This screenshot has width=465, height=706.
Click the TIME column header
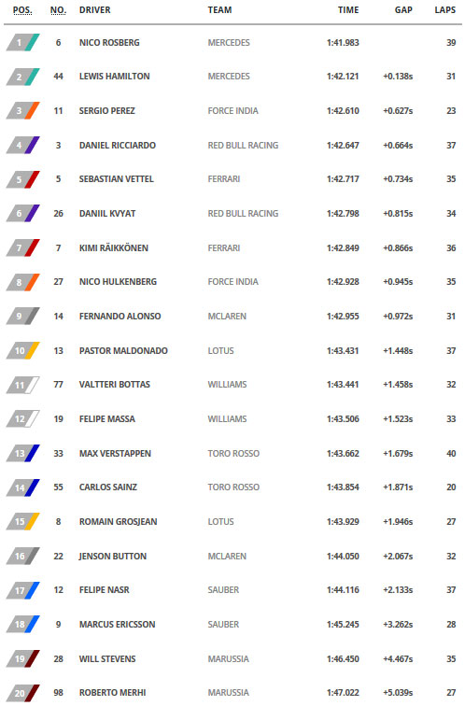[348, 10]
